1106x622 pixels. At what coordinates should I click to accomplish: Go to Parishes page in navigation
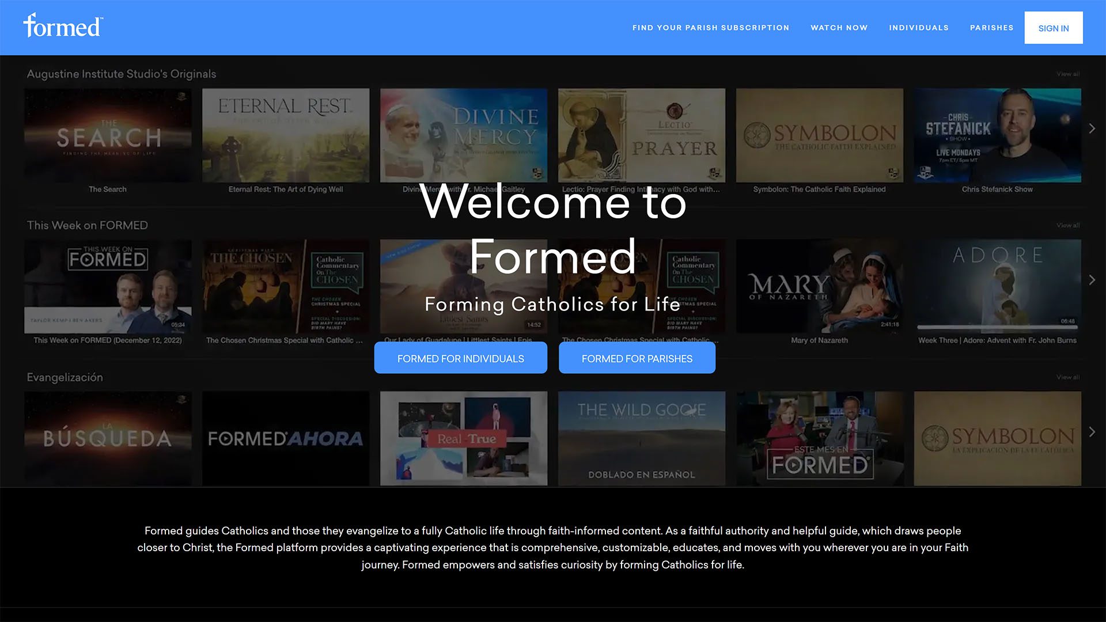point(991,28)
